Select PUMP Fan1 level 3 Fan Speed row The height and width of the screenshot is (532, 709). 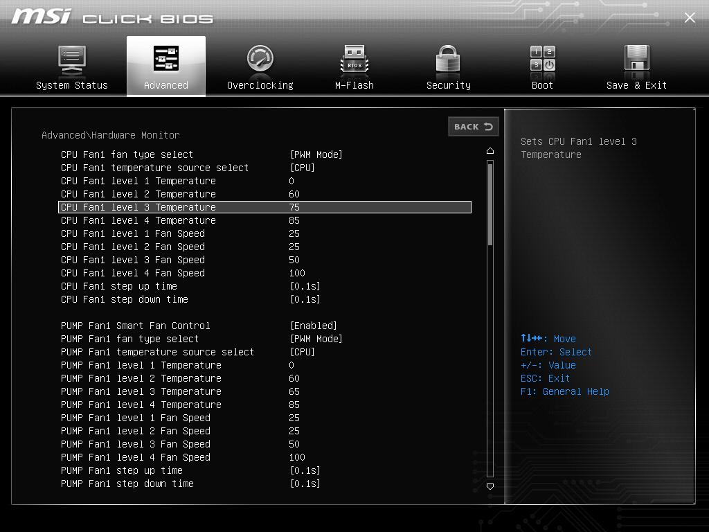[x=265, y=444]
